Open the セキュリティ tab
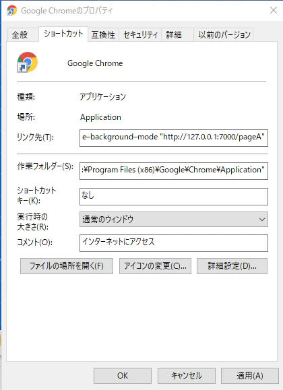The height and width of the screenshot is (390, 283). 140,35
